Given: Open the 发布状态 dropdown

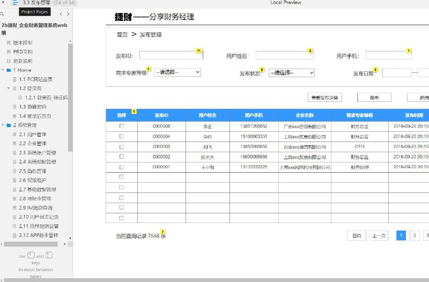Looking at the screenshot, I should pyautogui.click(x=292, y=73).
